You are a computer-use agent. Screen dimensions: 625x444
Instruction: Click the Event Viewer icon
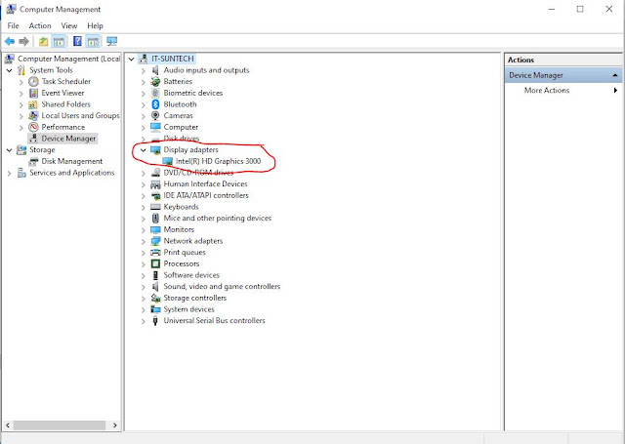pyautogui.click(x=33, y=93)
